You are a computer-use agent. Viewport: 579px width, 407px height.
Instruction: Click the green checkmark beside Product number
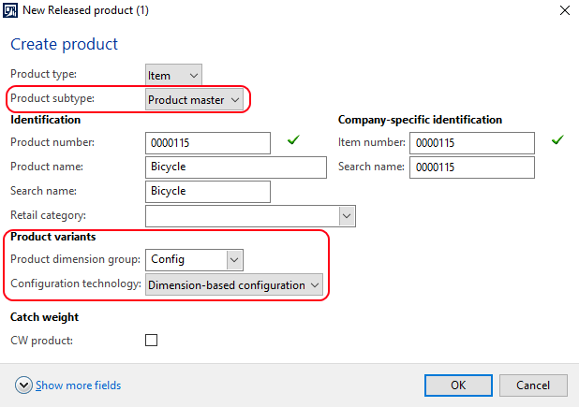[293, 140]
